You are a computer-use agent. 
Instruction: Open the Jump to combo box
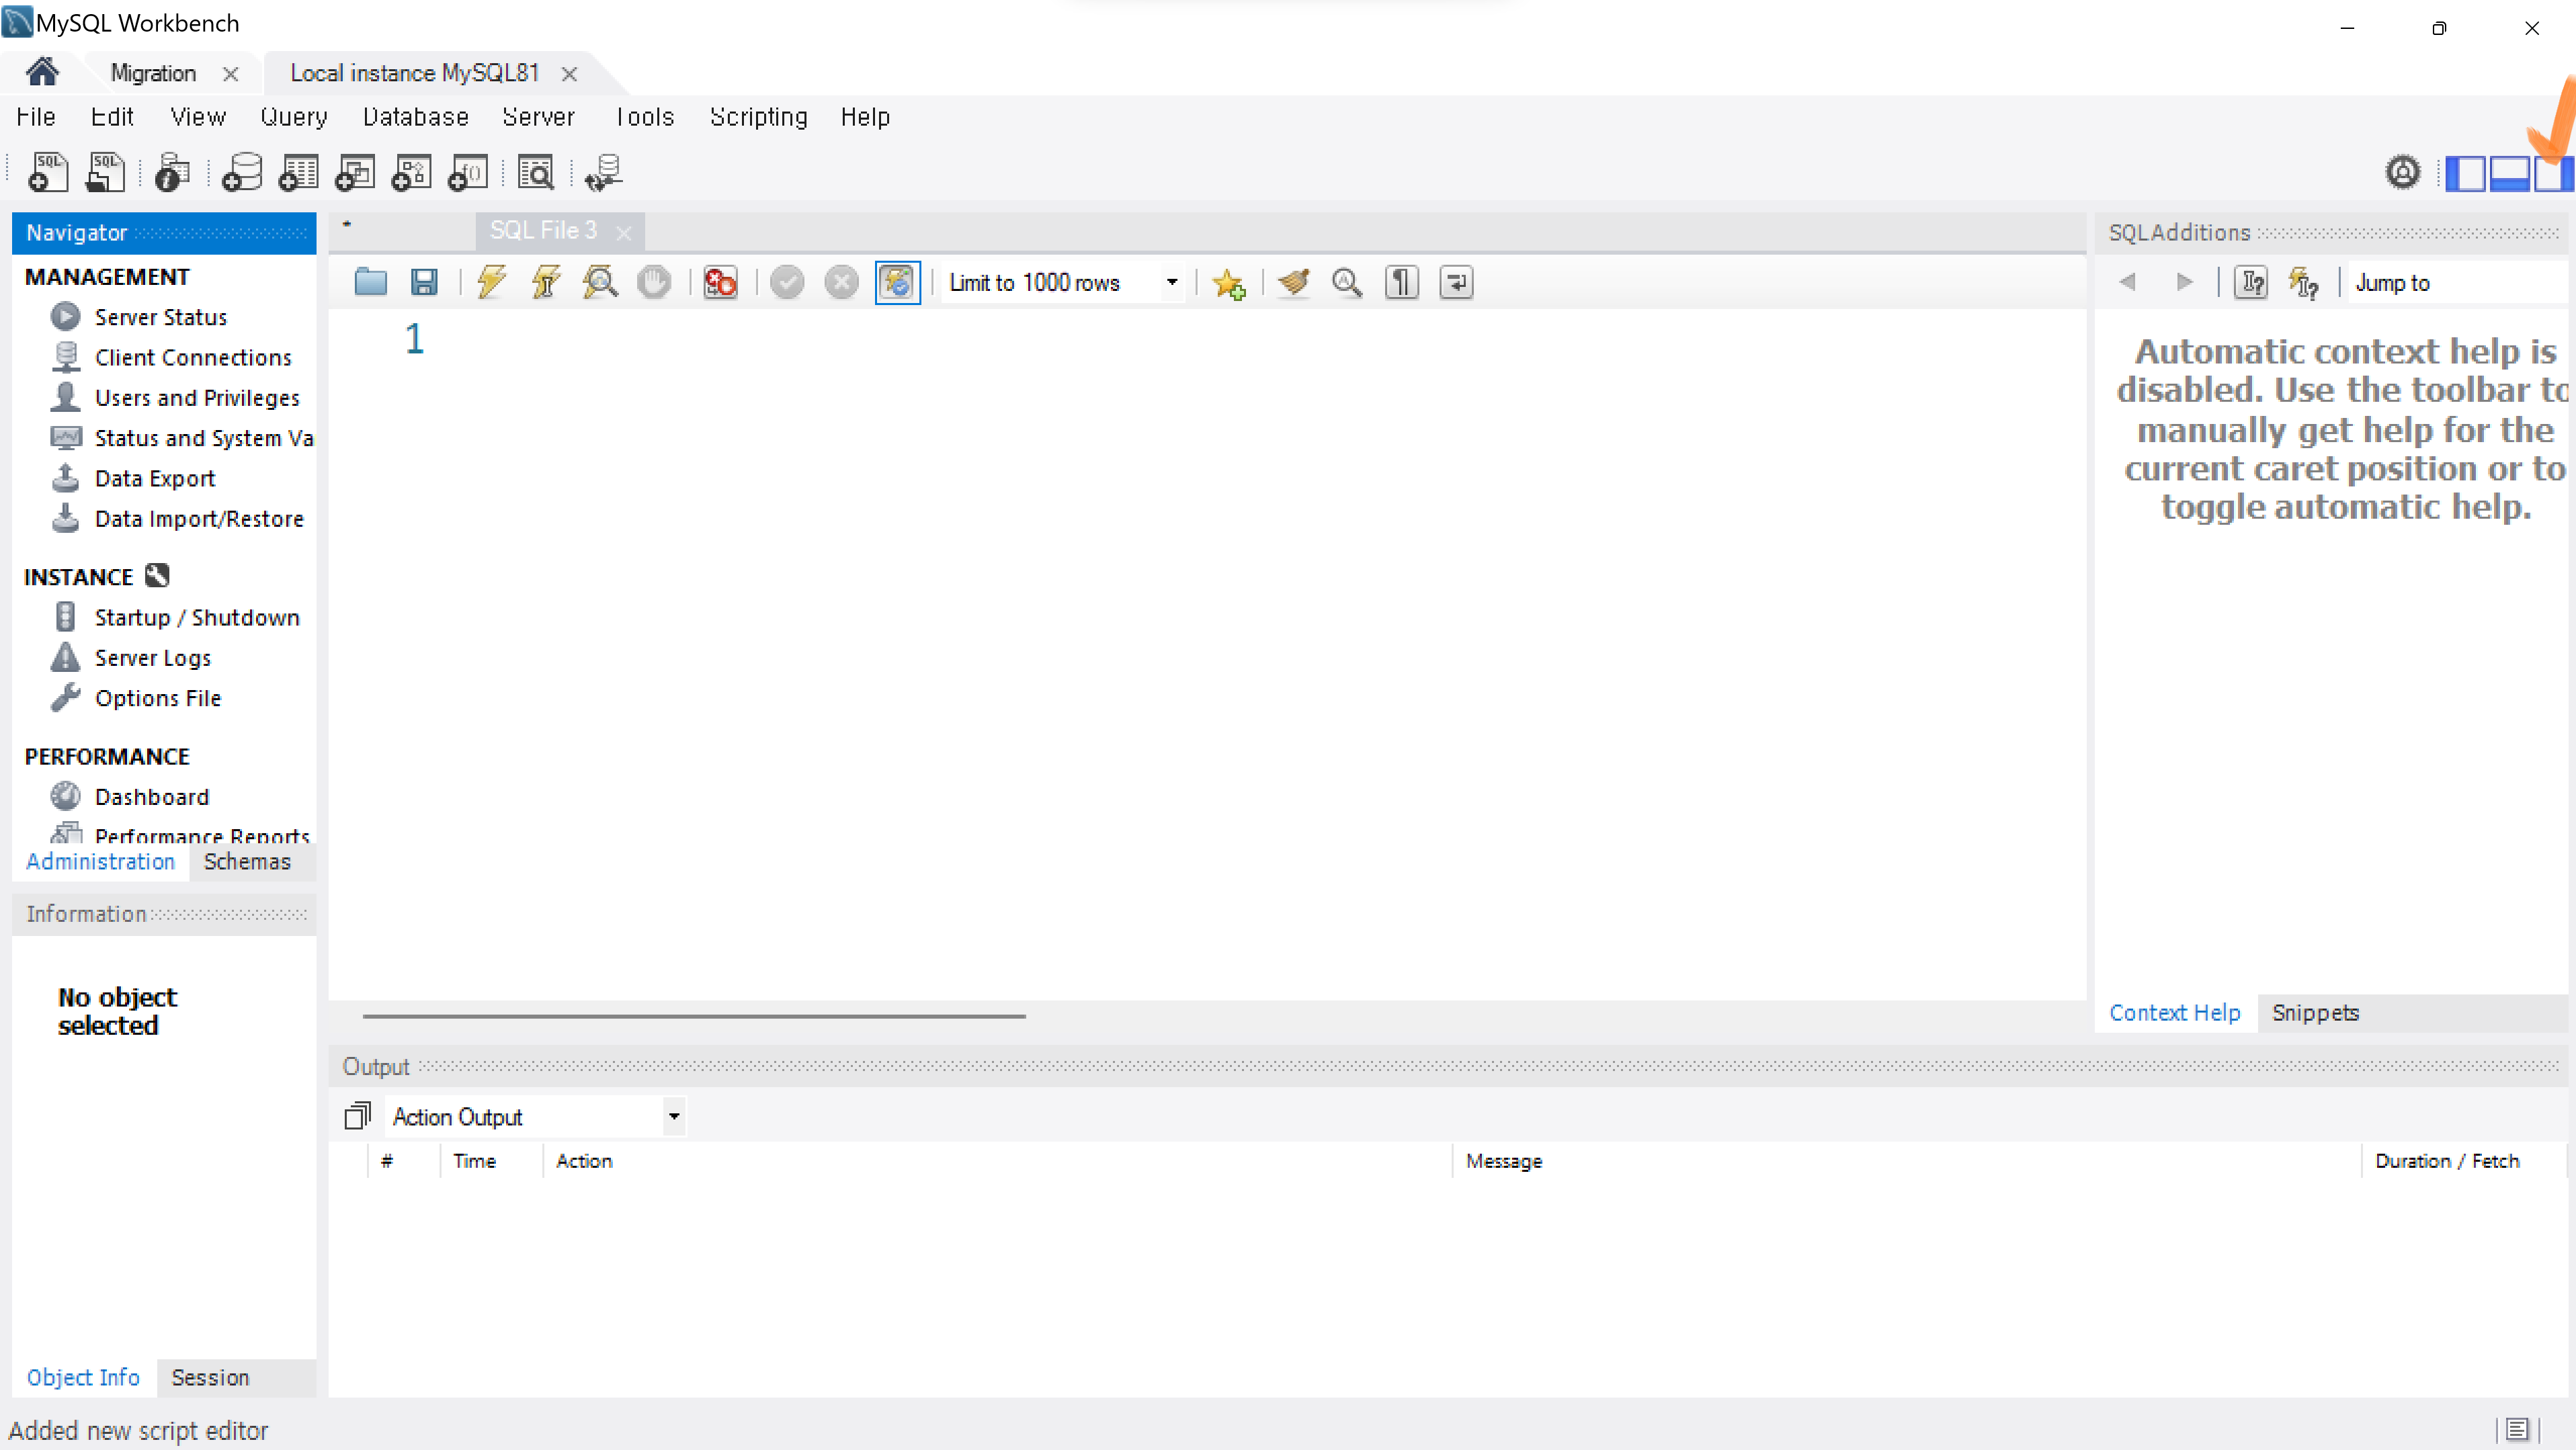pos(2455,283)
